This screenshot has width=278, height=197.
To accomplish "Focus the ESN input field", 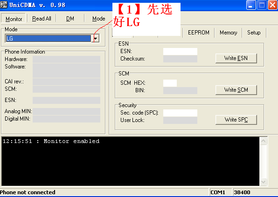I will pyautogui.click(x=180, y=52).
